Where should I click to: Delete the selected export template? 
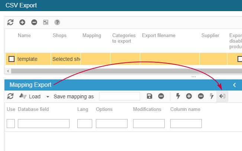click(x=34, y=22)
